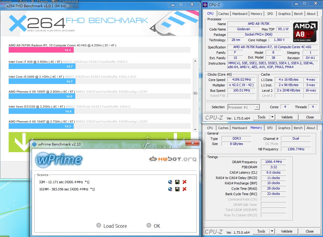Open Mainboard tab in upper CPU-Z window
Image resolution: width=323 pixels, height=237 pixels.
(240, 14)
